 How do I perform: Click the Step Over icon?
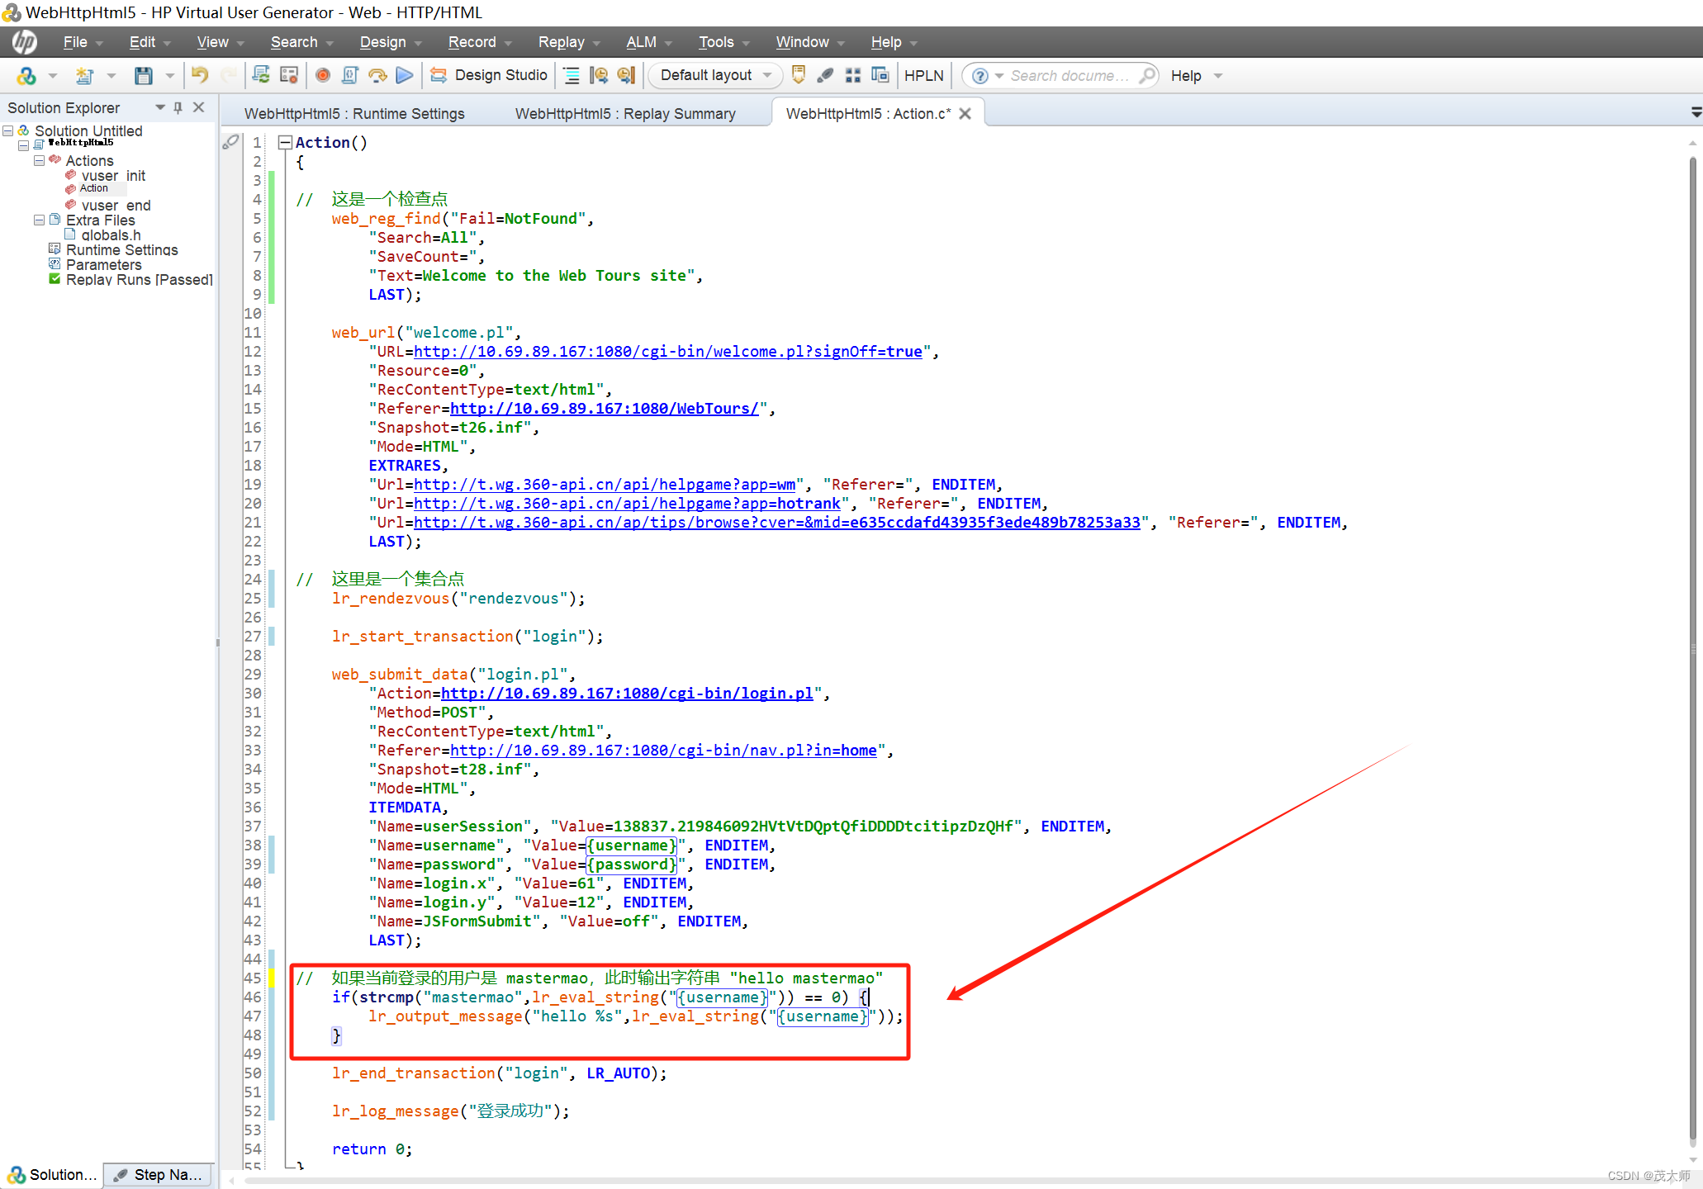point(377,75)
